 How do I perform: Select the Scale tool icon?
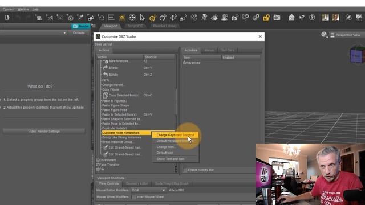pyautogui.click(x=183, y=18)
